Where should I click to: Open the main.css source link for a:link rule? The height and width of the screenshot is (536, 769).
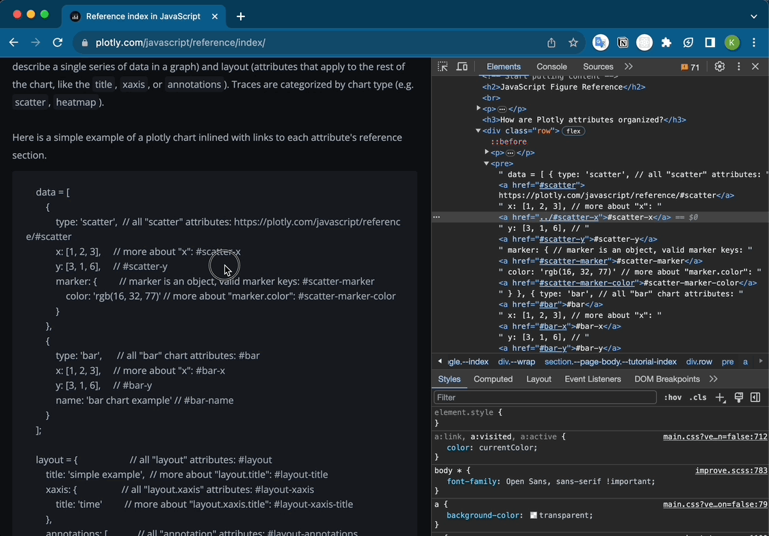coord(714,437)
